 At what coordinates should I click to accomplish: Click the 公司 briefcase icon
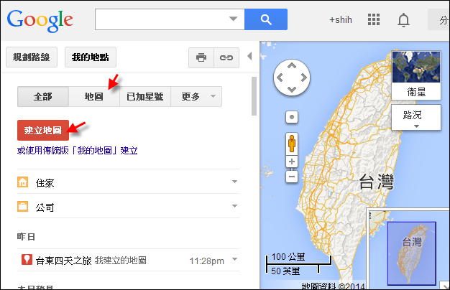pos(23,206)
